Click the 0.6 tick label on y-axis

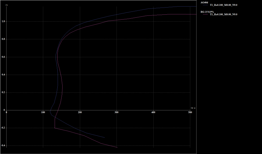[x=3, y=57]
